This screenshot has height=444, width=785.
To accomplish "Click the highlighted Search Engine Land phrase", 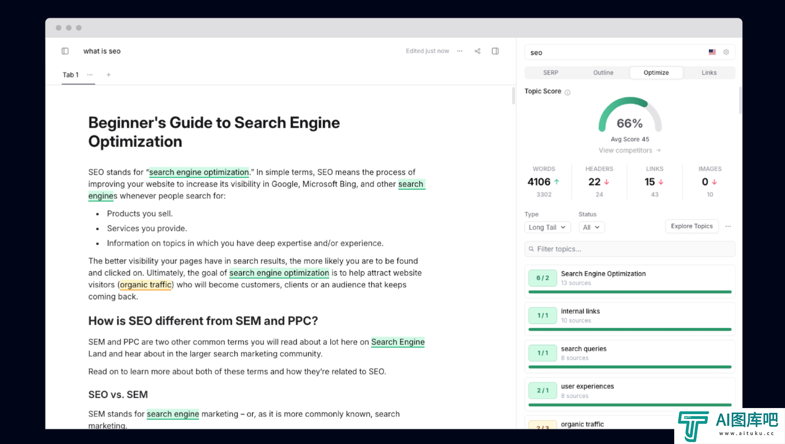I will point(398,342).
